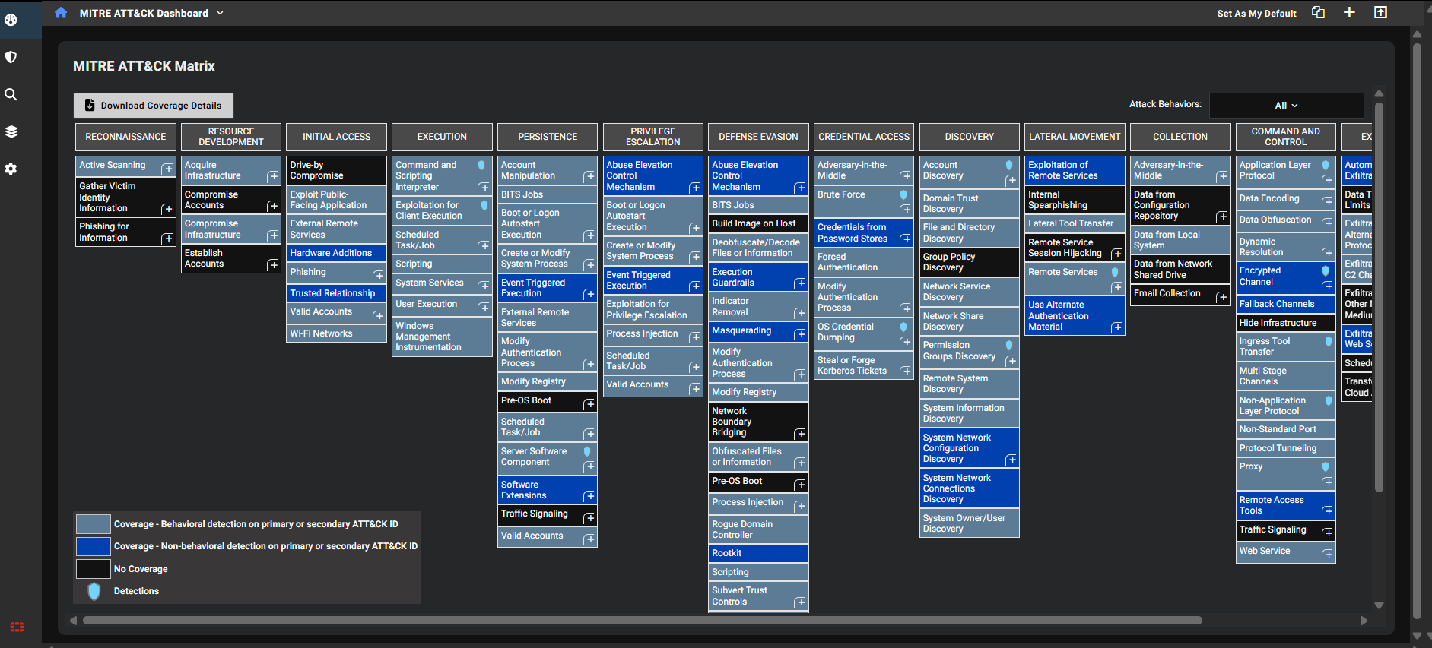The height and width of the screenshot is (648, 1432).
Task: Click Set As My Default
Action: (1256, 13)
